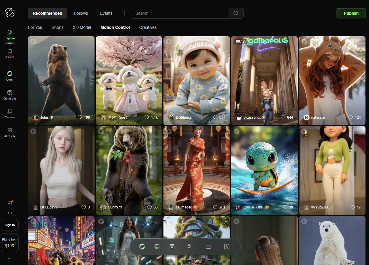
Task: Open the baby turtle surfing thumbnail
Action: click(x=264, y=168)
